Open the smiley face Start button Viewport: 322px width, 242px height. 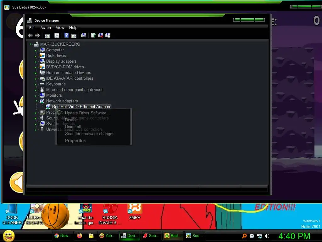click(9, 236)
